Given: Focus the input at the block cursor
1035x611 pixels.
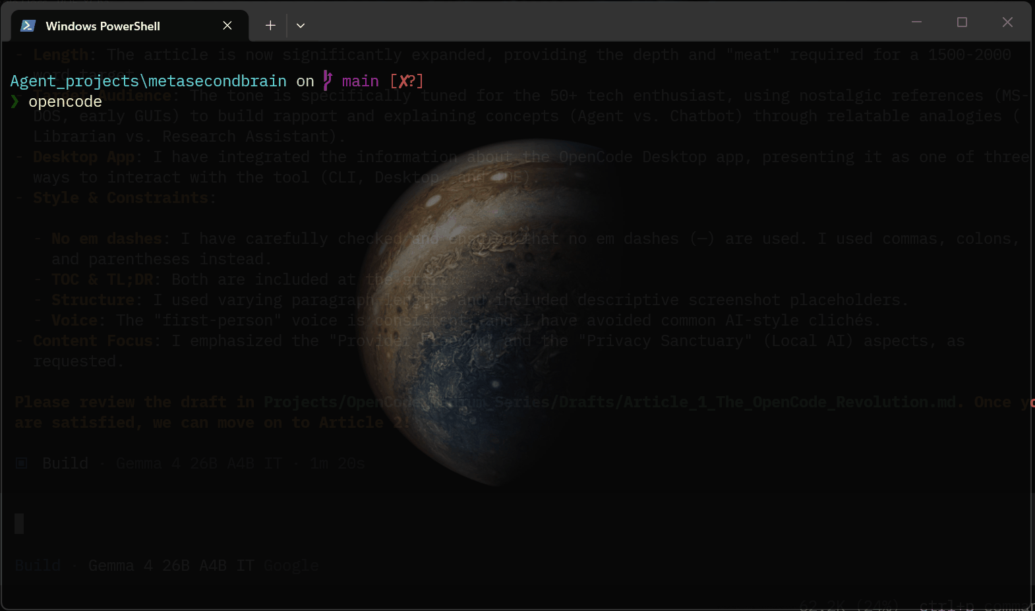Looking at the screenshot, I should point(19,524).
